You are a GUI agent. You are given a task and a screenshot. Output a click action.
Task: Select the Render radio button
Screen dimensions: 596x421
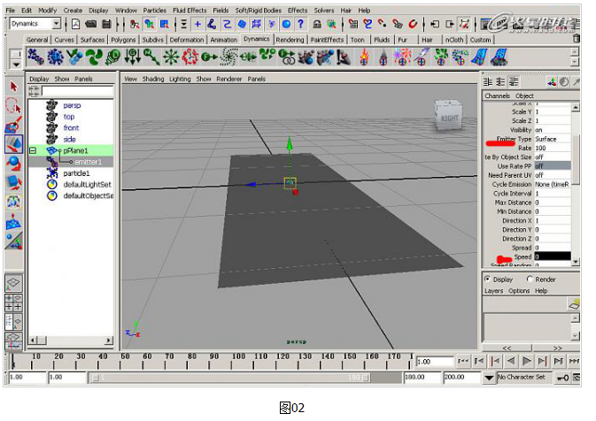click(530, 279)
